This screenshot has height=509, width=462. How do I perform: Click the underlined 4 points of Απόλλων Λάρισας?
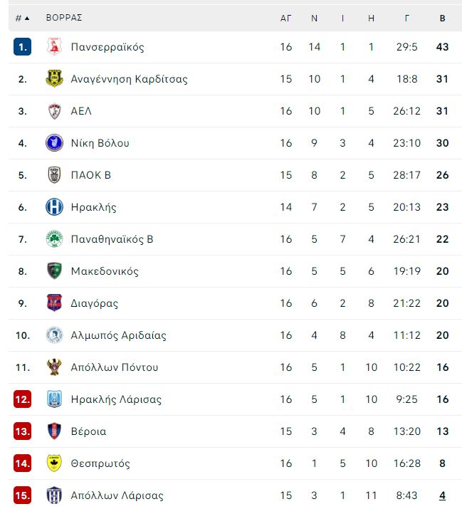click(442, 495)
